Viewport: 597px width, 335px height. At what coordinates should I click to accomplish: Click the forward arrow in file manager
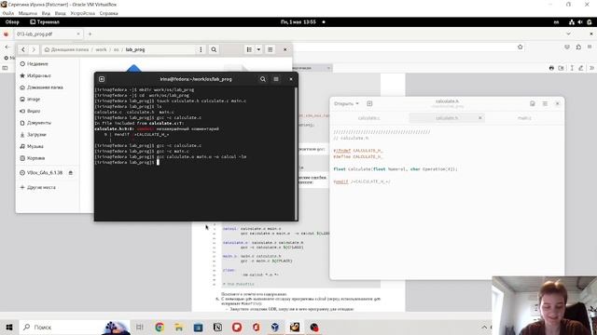click(x=34, y=49)
